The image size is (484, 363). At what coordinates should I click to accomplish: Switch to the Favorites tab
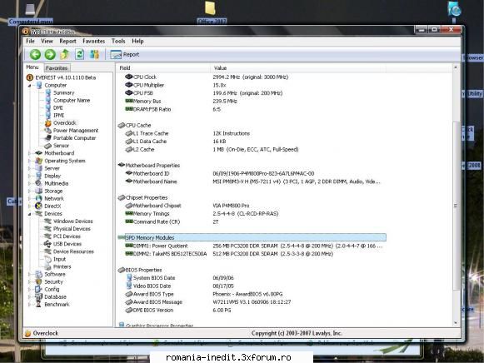pyautogui.click(x=57, y=67)
